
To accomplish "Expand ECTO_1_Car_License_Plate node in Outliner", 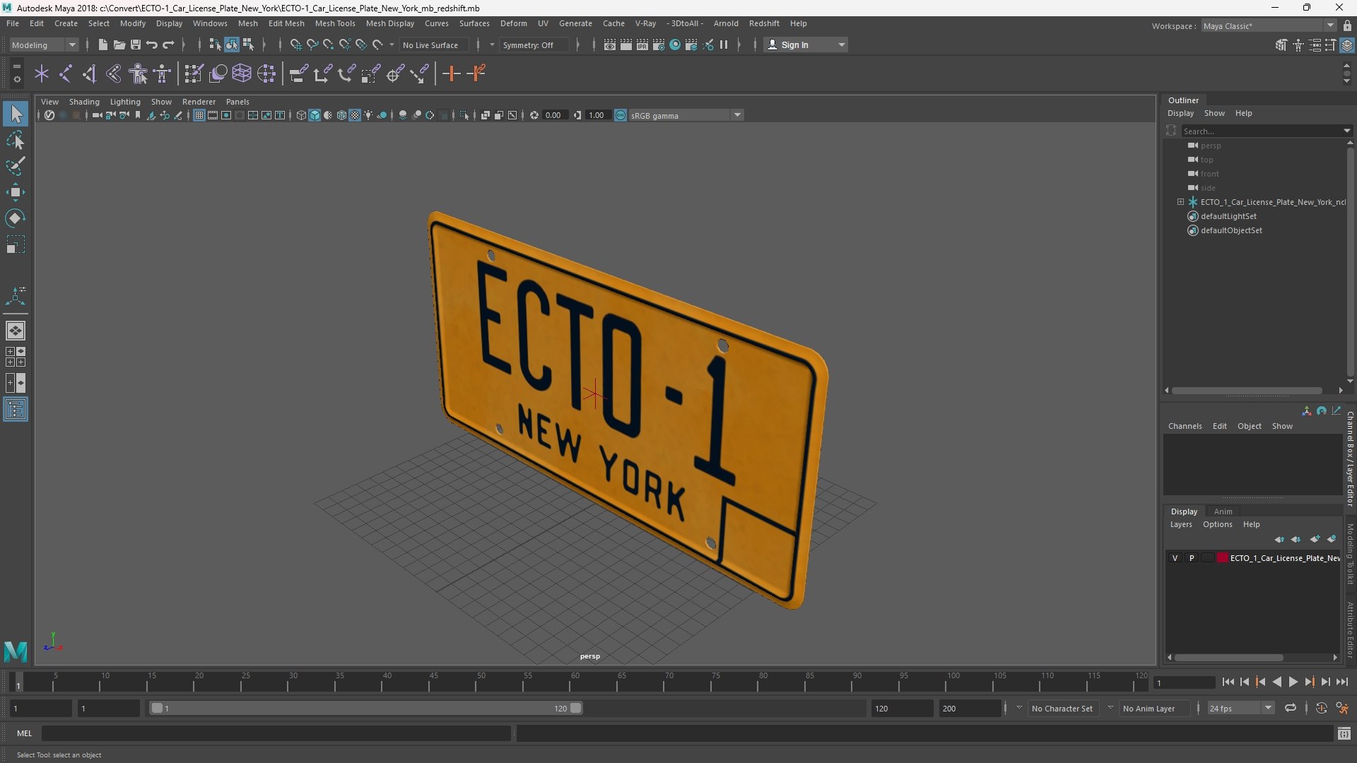I will 1180,202.
